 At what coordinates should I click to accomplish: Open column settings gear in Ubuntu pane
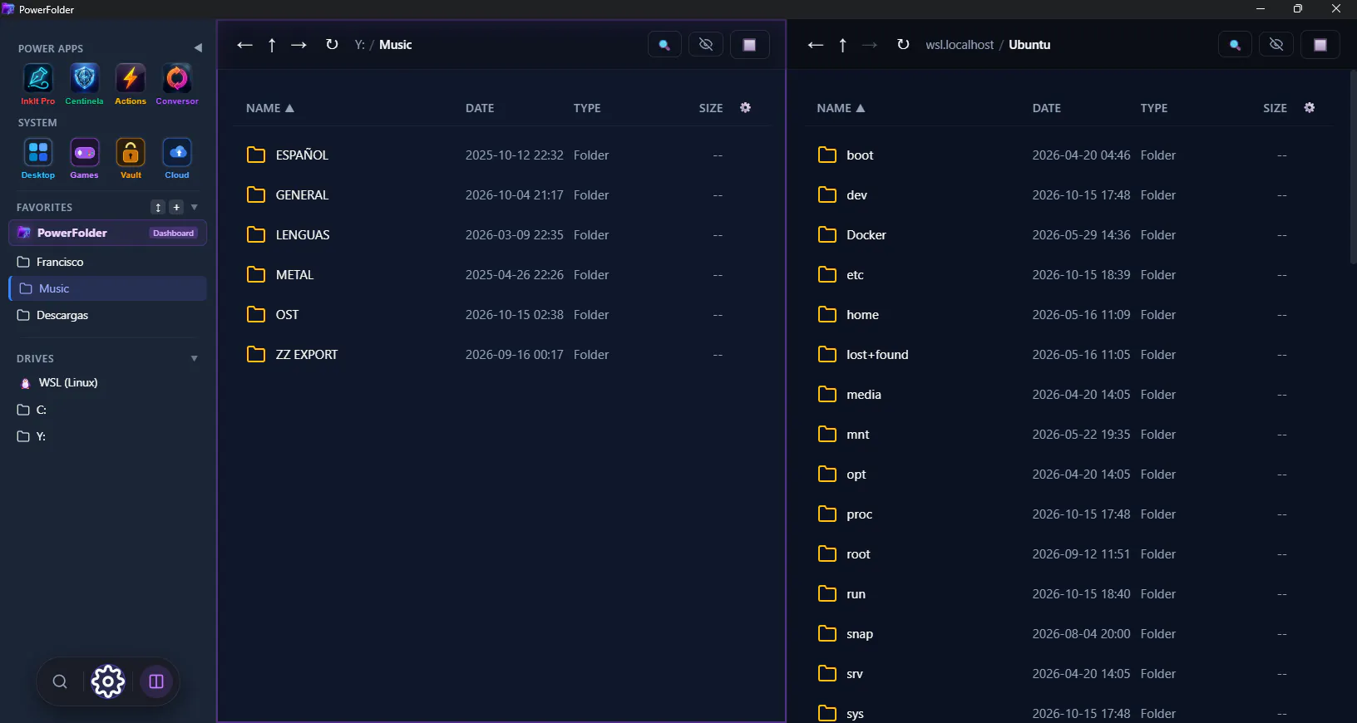point(1310,108)
